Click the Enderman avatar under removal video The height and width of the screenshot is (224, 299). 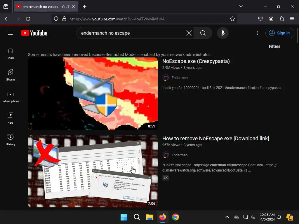coord(166,155)
